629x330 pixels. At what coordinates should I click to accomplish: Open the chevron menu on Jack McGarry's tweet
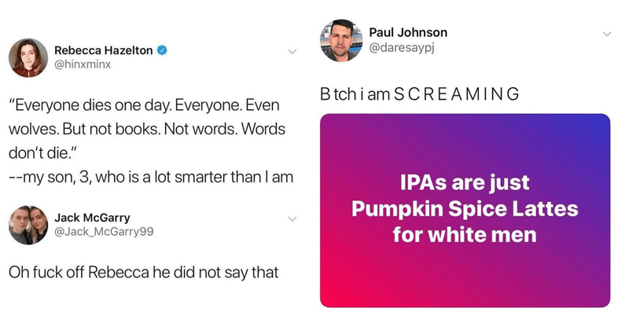(291, 218)
